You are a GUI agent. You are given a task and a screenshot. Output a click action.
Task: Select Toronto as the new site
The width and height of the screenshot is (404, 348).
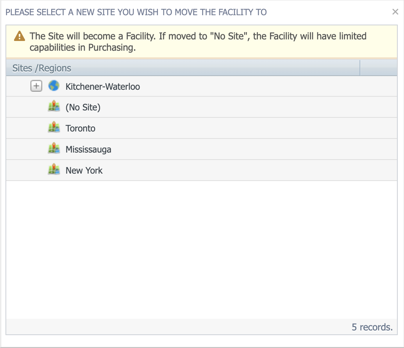pos(80,128)
